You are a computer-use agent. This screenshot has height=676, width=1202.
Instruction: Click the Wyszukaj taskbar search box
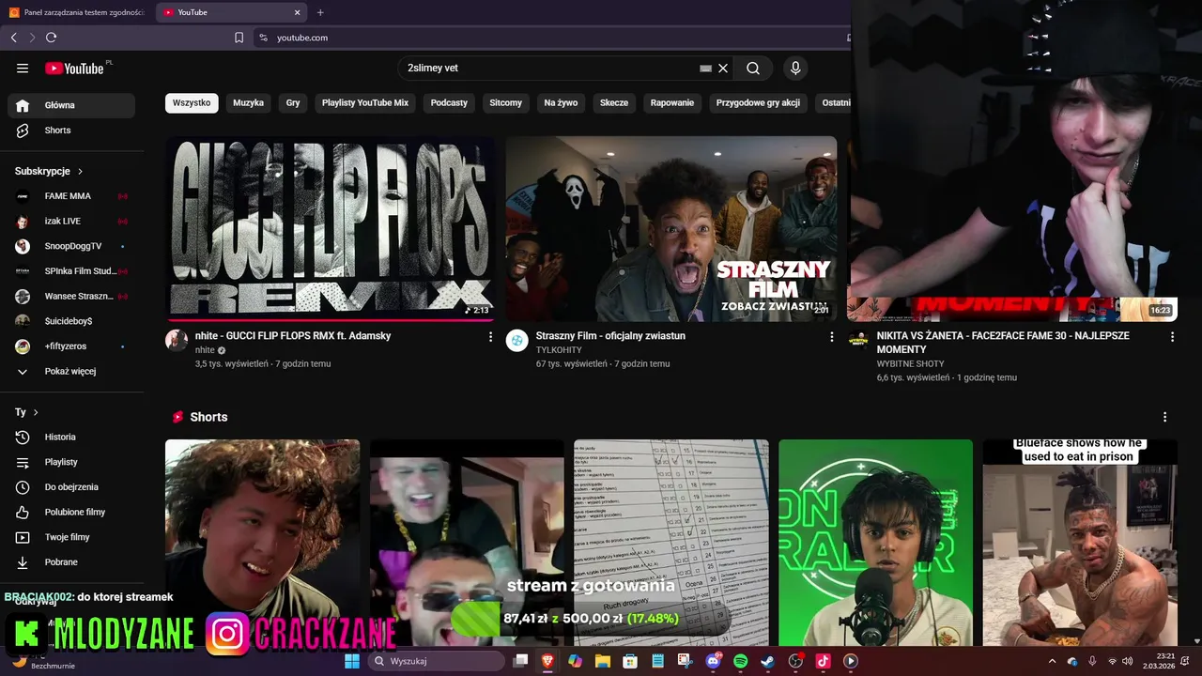tap(436, 661)
